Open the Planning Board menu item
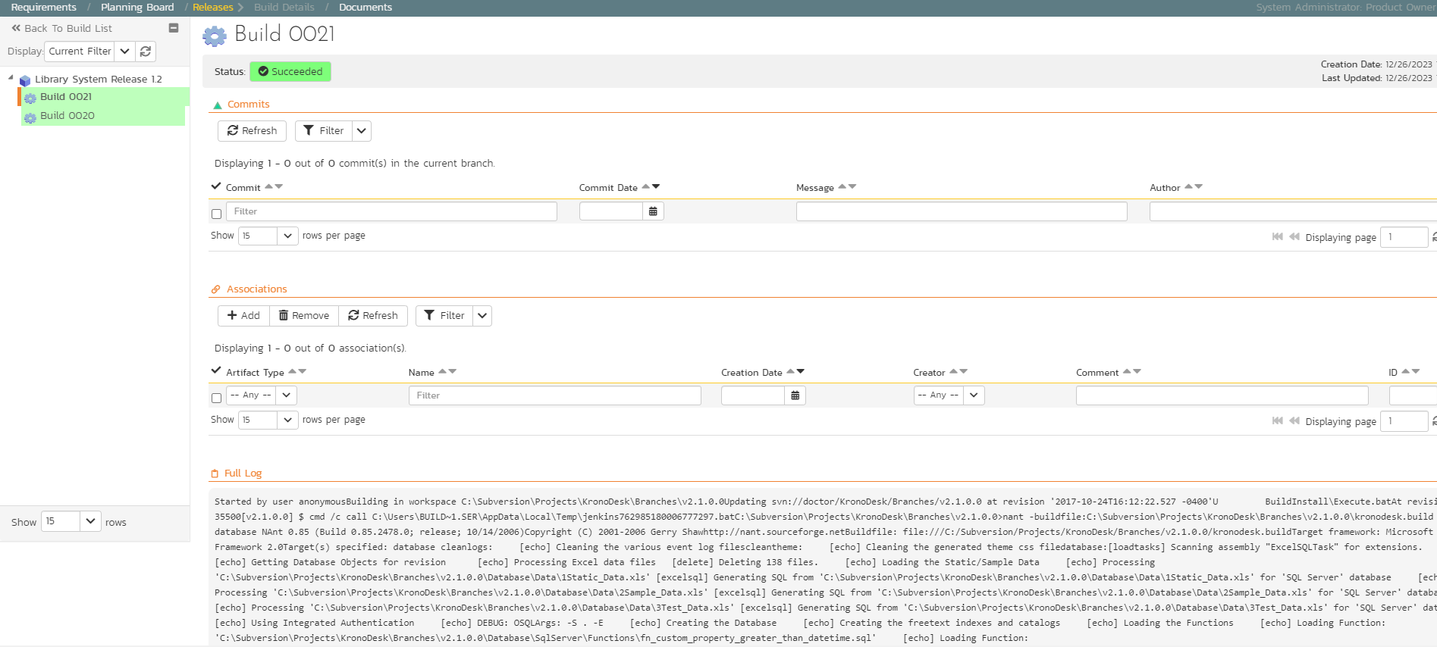The height and width of the screenshot is (647, 1437). coord(137,8)
